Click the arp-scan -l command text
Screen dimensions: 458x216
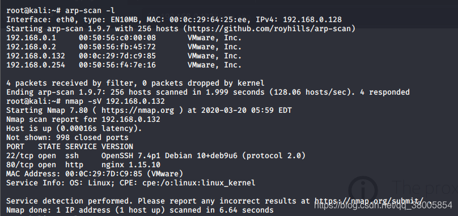[90, 11]
